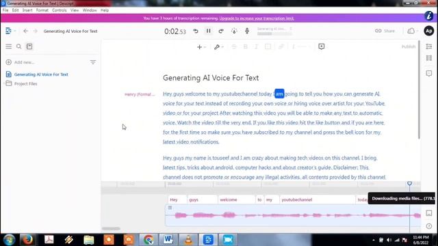This screenshot has height=246, width=438.
Task: Click the project name in the header
Action: [70, 31]
